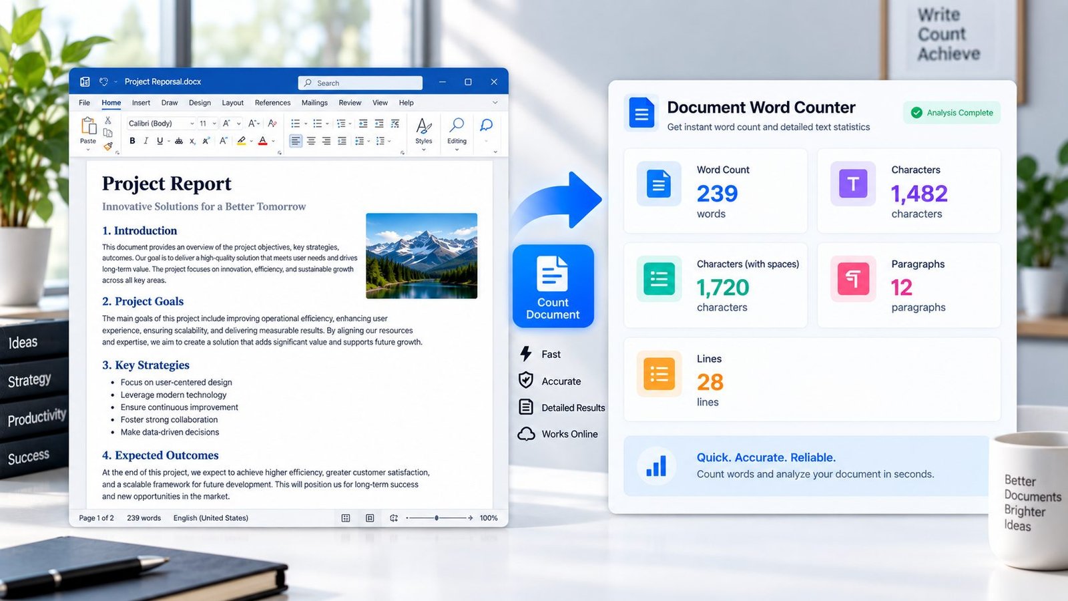Apply the yellow text highlight color
Screen dimensions: 1068x601
(x=241, y=141)
